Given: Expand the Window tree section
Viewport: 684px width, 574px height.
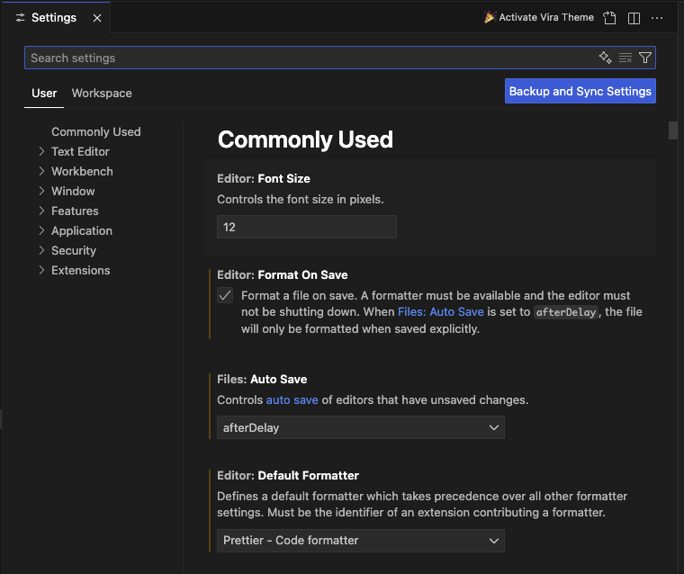Looking at the screenshot, I should pyautogui.click(x=41, y=191).
